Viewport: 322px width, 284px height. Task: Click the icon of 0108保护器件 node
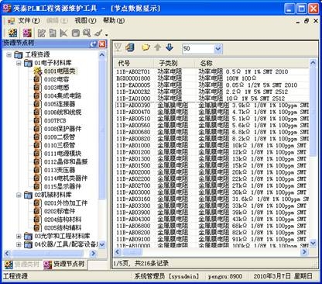pyautogui.click(x=38, y=129)
